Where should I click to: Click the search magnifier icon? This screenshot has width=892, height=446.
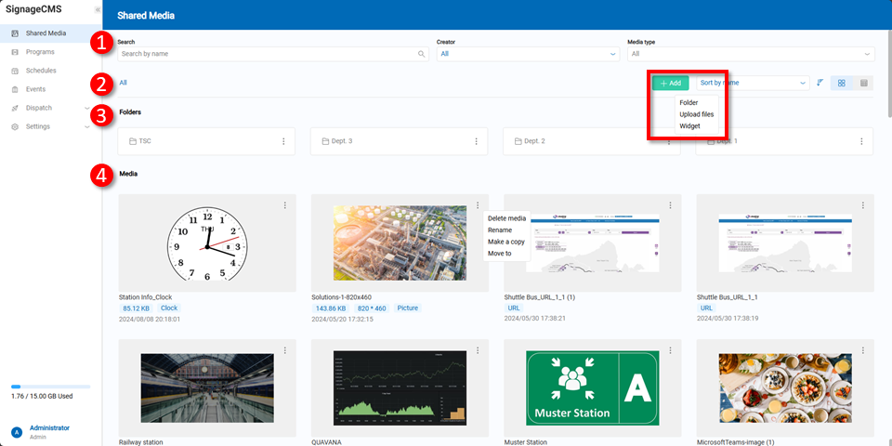click(421, 55)
